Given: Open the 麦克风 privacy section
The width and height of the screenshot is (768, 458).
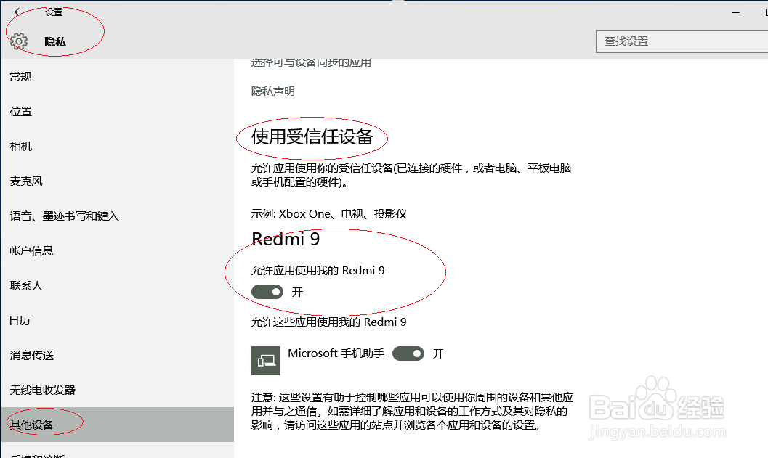Looking at the screenshot, I should pos(118,181).
